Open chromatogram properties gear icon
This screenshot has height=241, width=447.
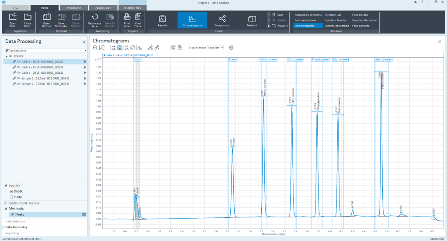(231, 48)
